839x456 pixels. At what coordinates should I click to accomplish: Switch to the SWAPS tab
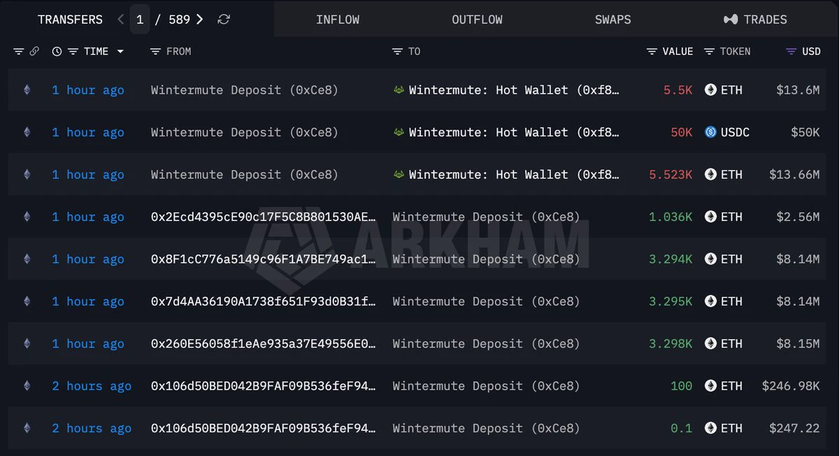click(x=612, y=20)
